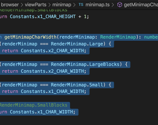Click the selected RenderMinimap.SmallBlocks comment
Image resolution: width=158 pixels, height=125 pixels.
click(34, 105)
